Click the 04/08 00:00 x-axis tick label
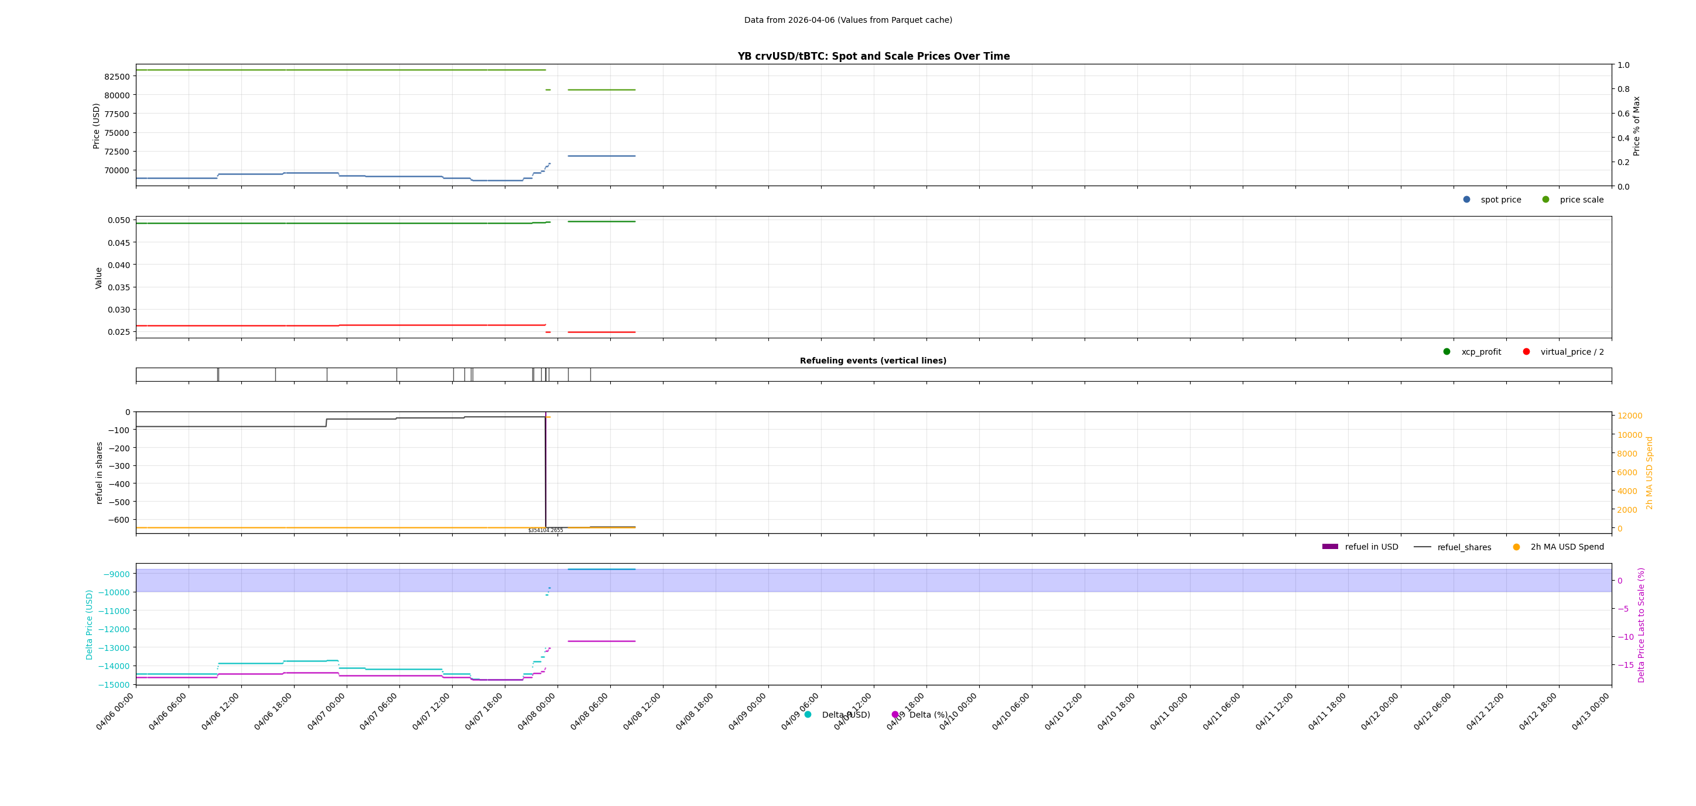1696x806 pixels. [537, 711]
